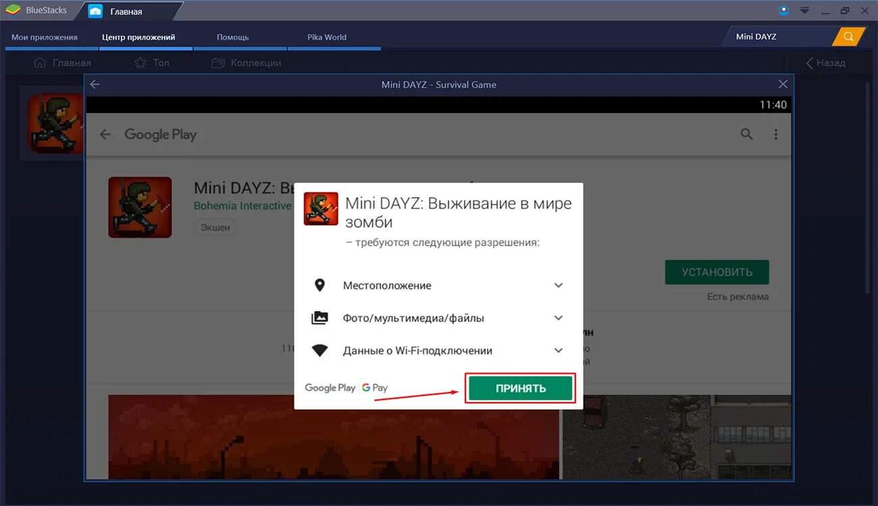Click the grey top-down game screenshot thumbnail
The image size is (878, 506).
[x=677, y=437]
